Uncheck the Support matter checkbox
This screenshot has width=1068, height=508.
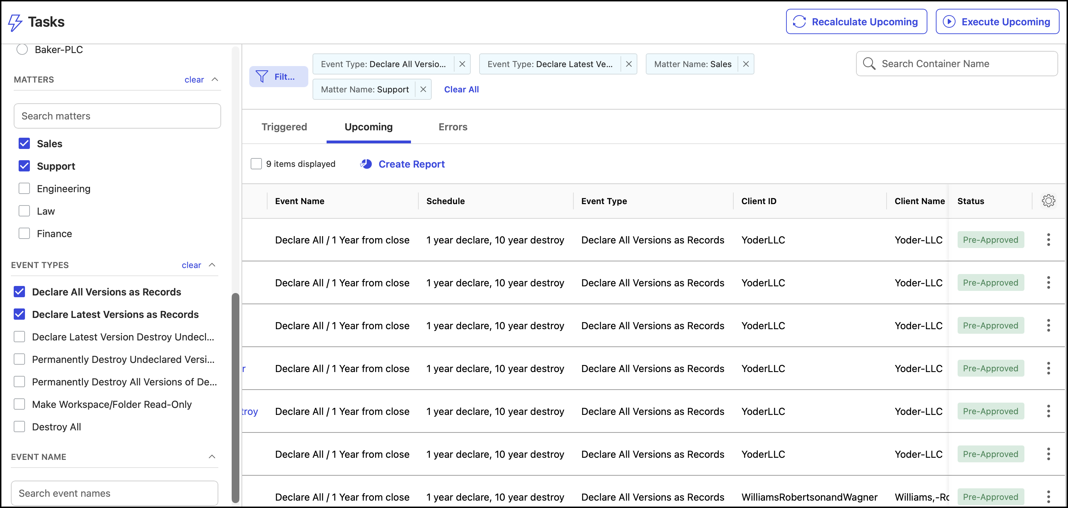pos(24,166)
